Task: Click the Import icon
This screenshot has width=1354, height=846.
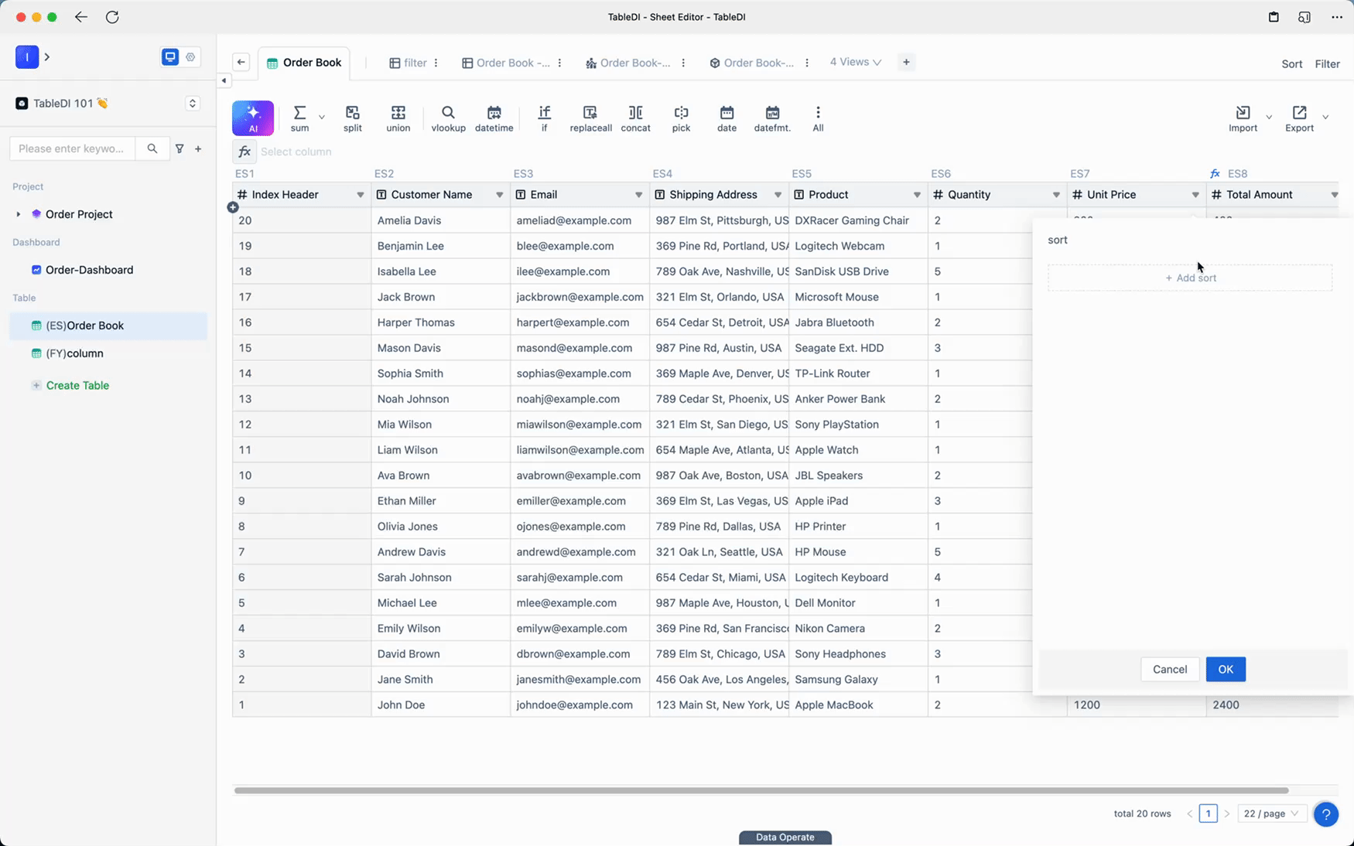Action: 1243,113
